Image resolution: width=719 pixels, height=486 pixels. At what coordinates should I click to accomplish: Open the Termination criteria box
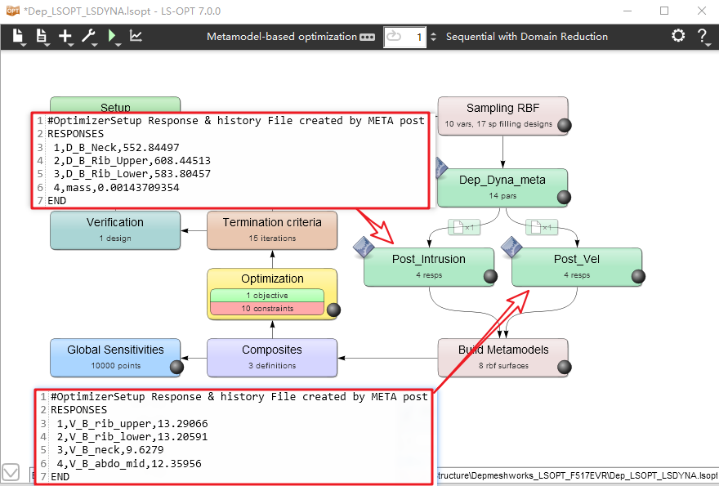[272, 230]
